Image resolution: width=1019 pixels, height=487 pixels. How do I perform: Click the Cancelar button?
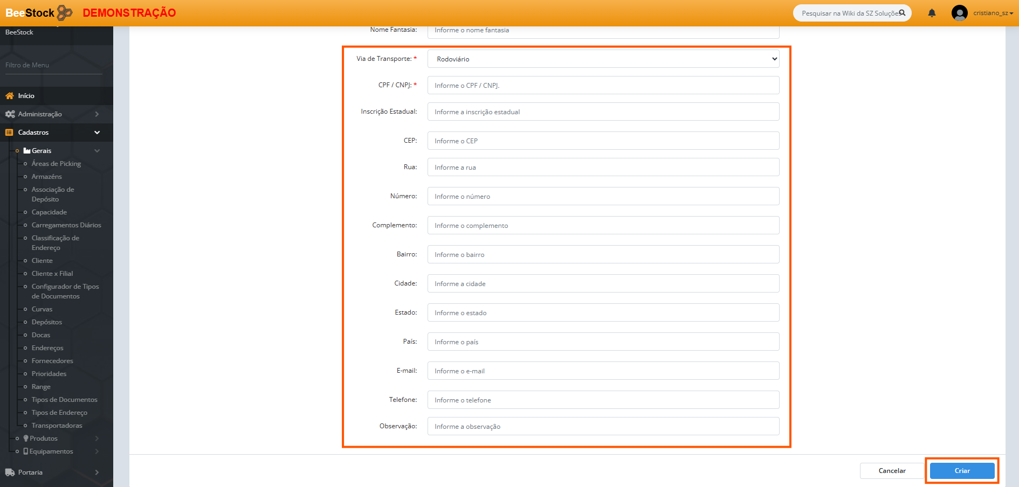point(892,471)
